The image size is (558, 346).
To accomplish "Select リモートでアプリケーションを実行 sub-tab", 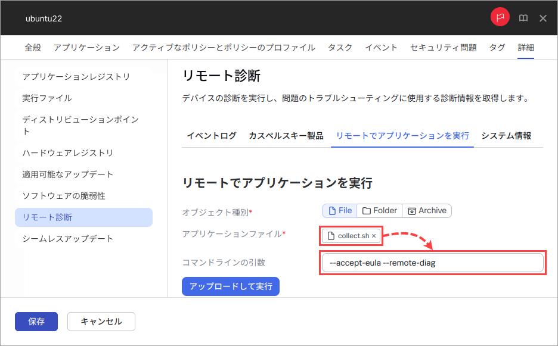I will pos(402,136).
